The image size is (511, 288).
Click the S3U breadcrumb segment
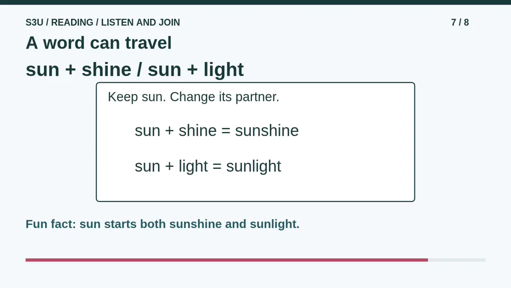[34, 23]
